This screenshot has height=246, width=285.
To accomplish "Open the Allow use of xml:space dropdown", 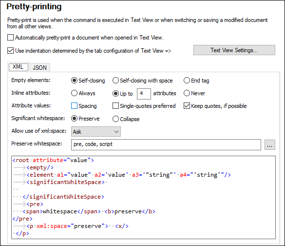I will point(96,132).
